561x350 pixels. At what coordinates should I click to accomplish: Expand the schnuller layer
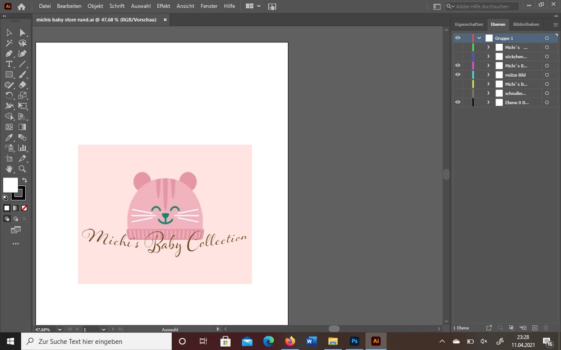(489, 93)
